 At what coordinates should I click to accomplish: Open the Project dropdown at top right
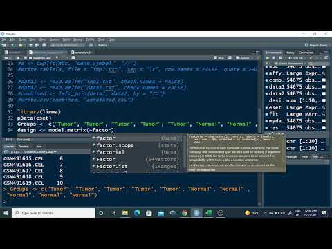tap(317, 45)
